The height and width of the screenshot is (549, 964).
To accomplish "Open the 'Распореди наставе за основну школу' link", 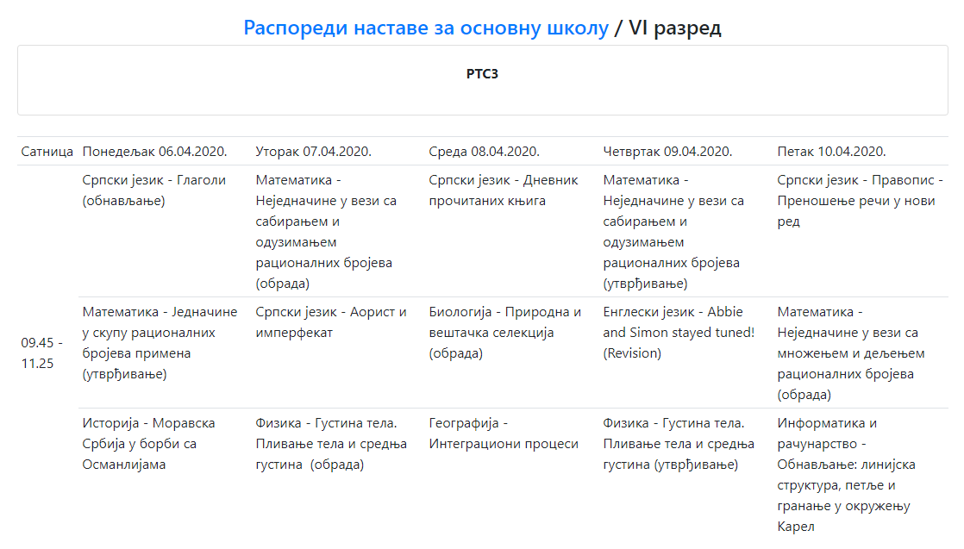I will pyautogui.click(x=426, y=28).
